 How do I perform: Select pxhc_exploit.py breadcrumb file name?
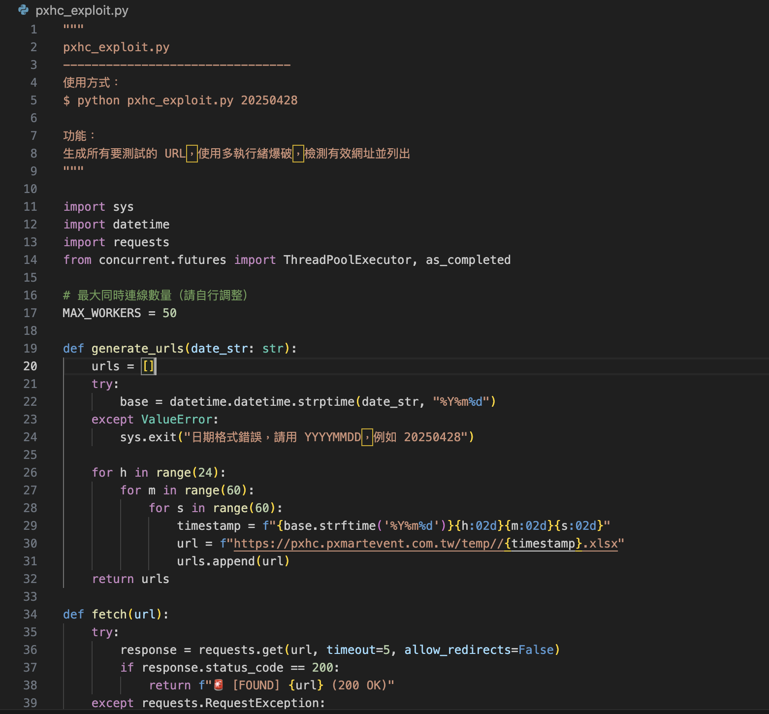point(82,10)
